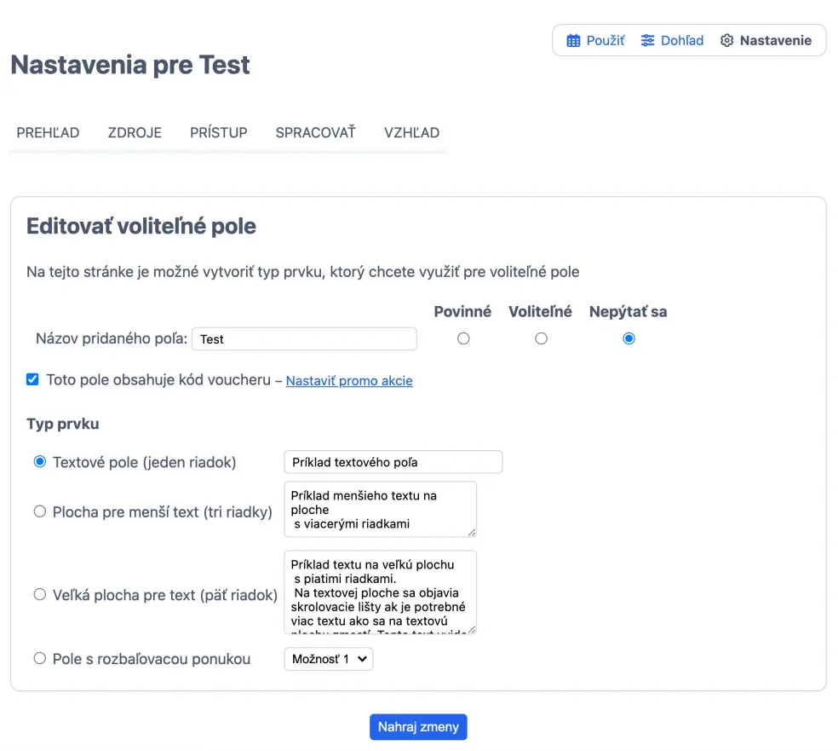Viewport: 838px width, 751px height.
Task: Click the calendar icon next to Použiť
Action: click(x=573, y=40)
